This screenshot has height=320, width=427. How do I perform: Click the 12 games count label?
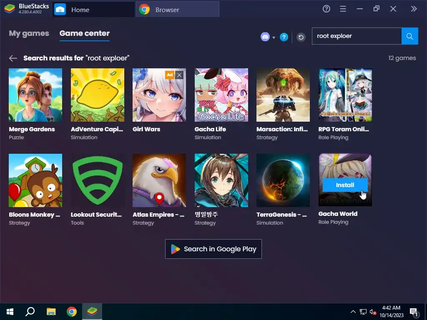(x=402, y=58)
